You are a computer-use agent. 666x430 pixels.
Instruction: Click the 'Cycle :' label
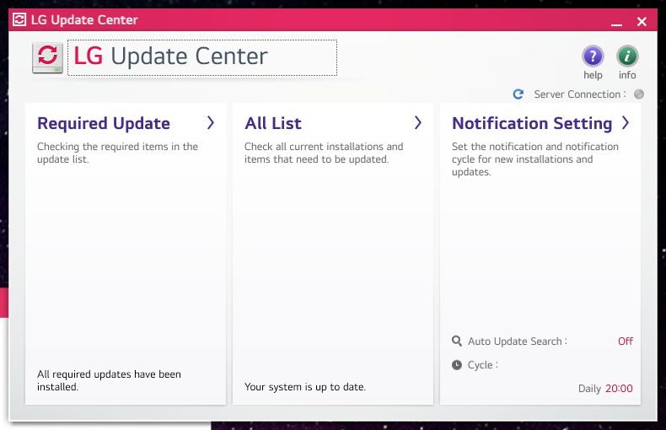483,365
